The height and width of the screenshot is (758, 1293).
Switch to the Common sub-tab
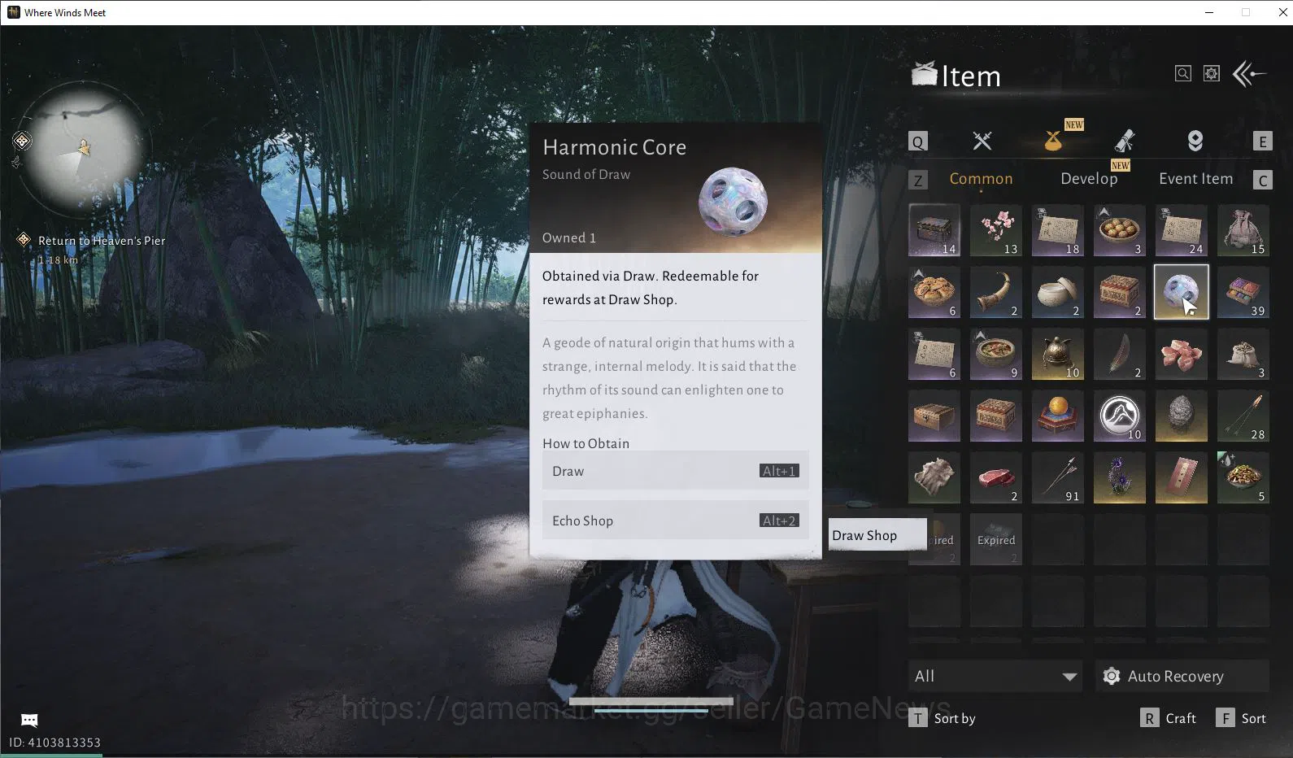click(x=981, y=179)
